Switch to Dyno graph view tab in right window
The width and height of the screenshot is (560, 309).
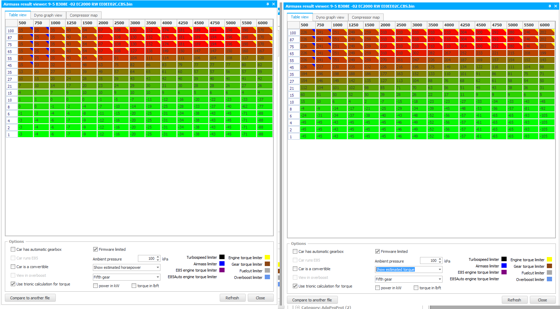click(x=330, y=17)
